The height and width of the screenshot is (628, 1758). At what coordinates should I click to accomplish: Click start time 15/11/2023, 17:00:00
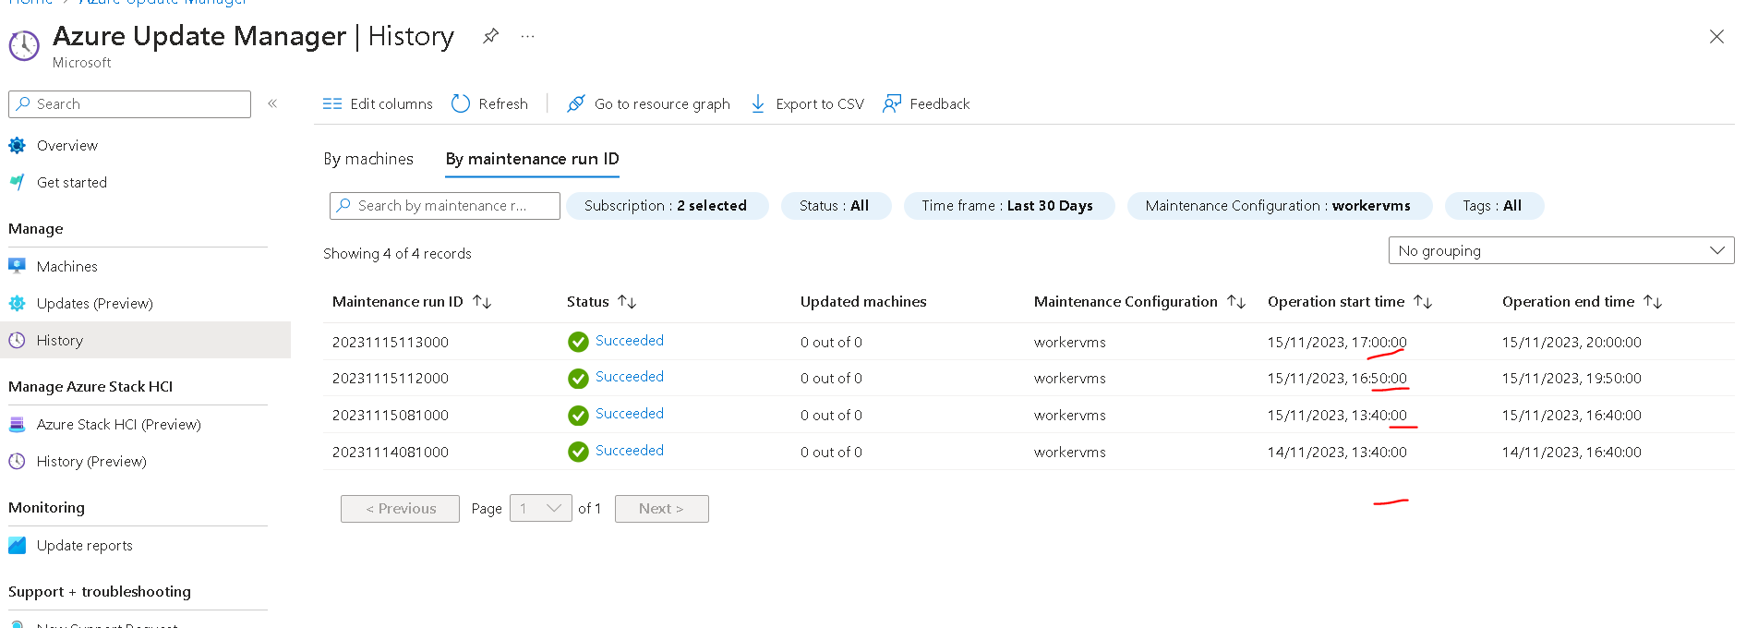pyautogui.click(x=1337, y=343)
